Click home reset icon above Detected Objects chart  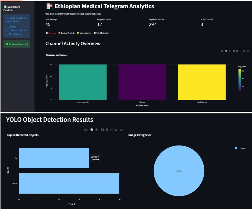(116, 130)
